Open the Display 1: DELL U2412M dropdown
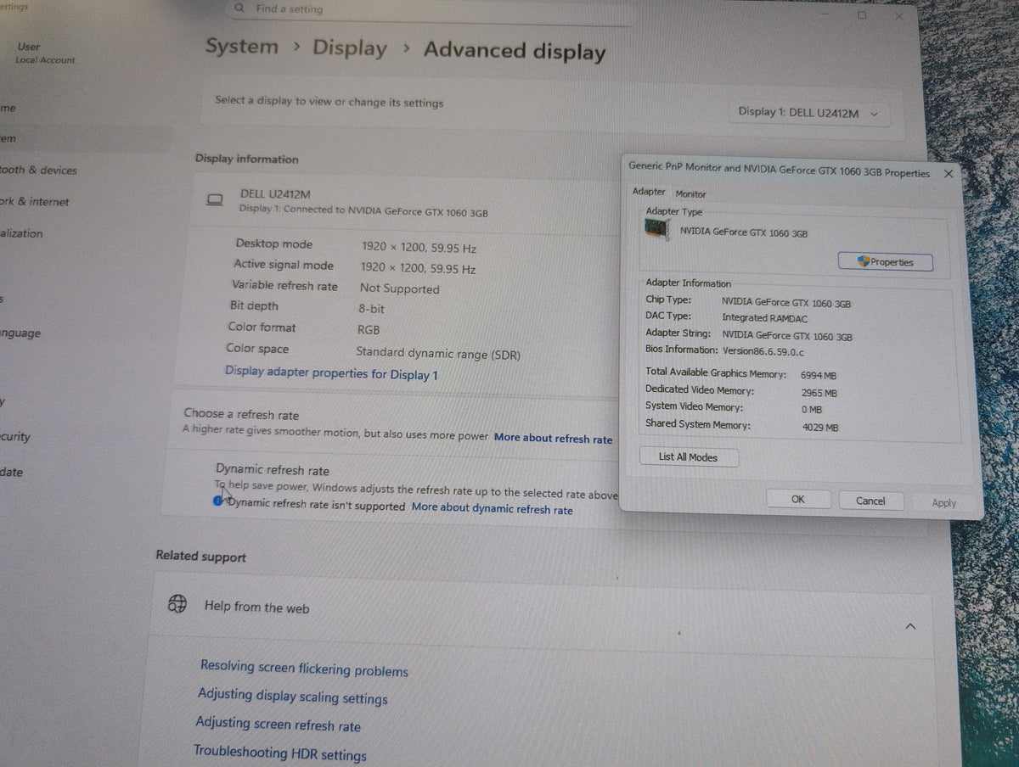The height and width of the screenshot is (767, 1019). pos(808,113)
